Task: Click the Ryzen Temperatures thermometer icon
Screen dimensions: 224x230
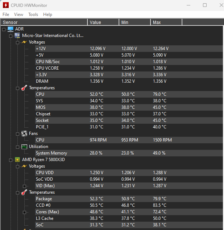Action: (x=24, y=192)
